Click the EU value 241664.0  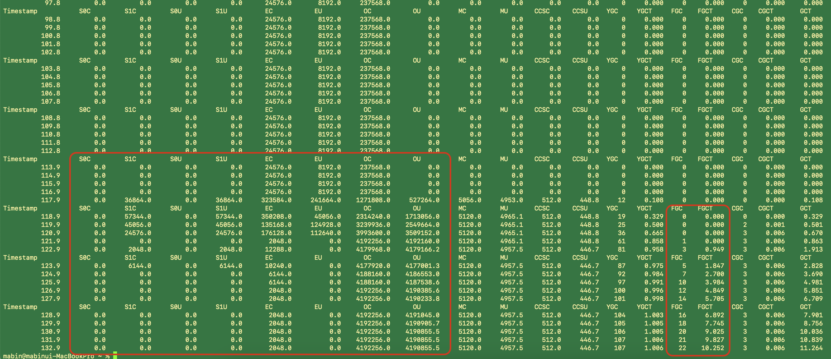(325, 200)
